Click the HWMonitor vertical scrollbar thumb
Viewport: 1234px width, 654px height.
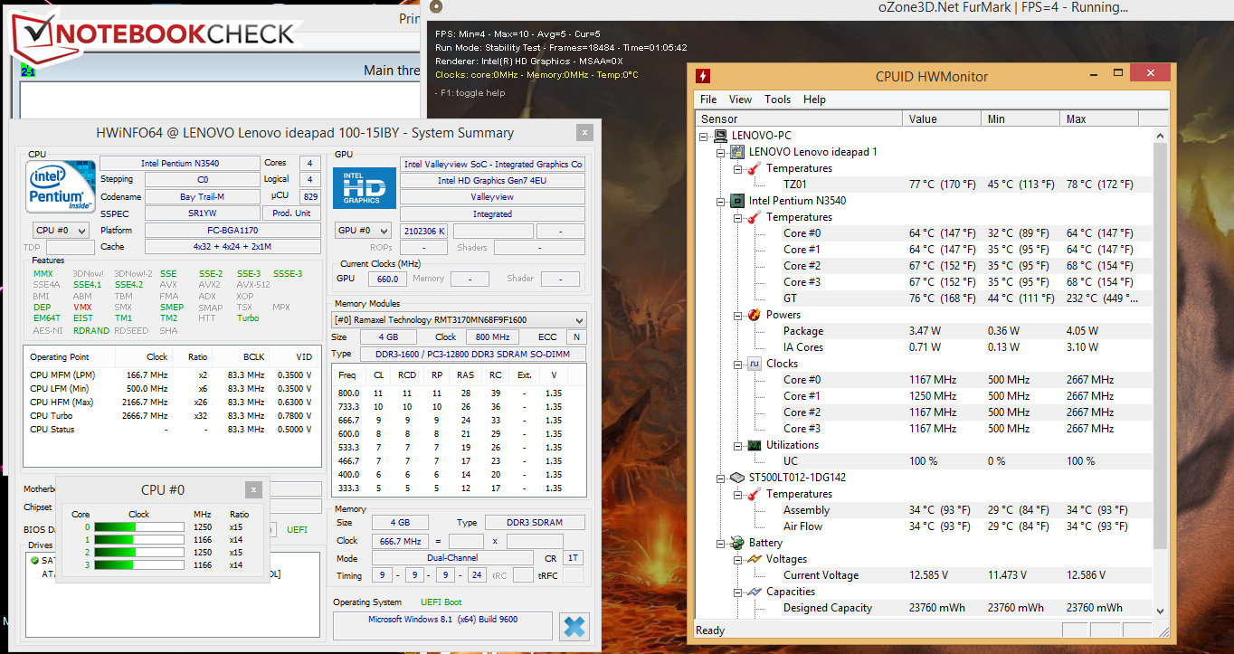[1161, 344]
